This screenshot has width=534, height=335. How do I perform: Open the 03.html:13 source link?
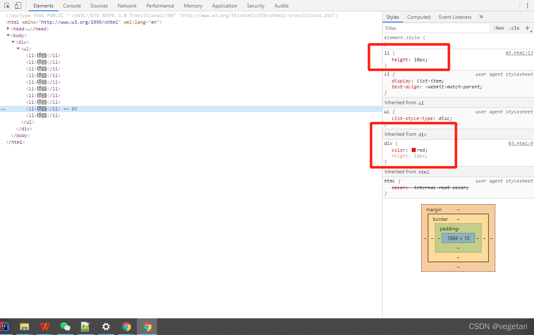pos(519,53)
